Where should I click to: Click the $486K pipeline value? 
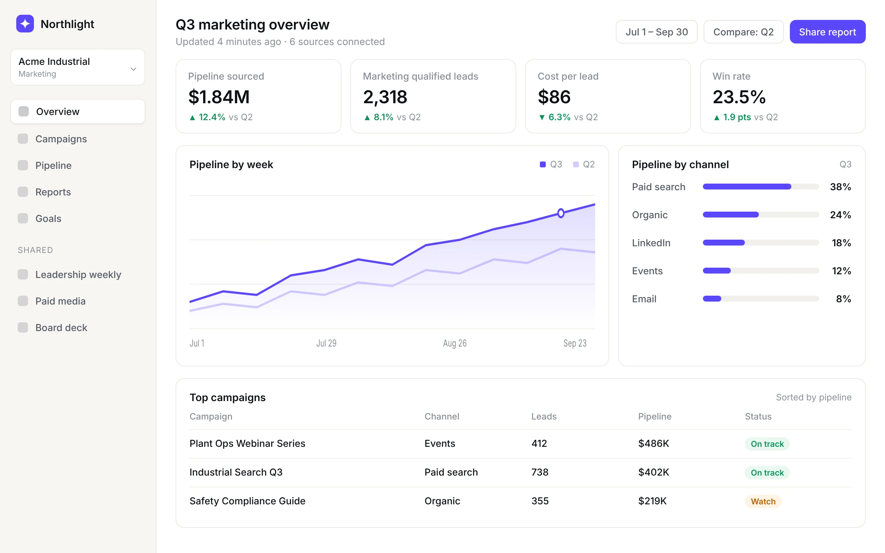[x=653, y=444]
